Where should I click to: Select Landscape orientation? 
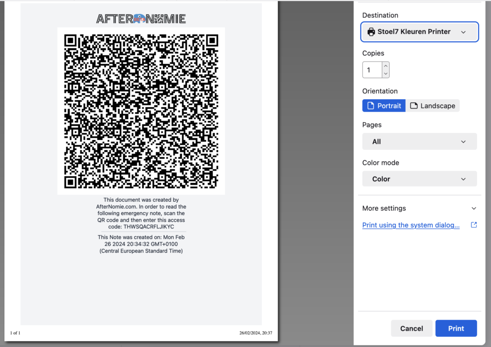(433, 106)
